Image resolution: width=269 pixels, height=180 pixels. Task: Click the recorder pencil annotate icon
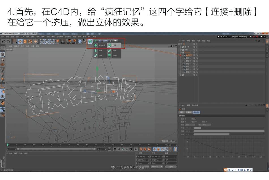pos(251,37)
